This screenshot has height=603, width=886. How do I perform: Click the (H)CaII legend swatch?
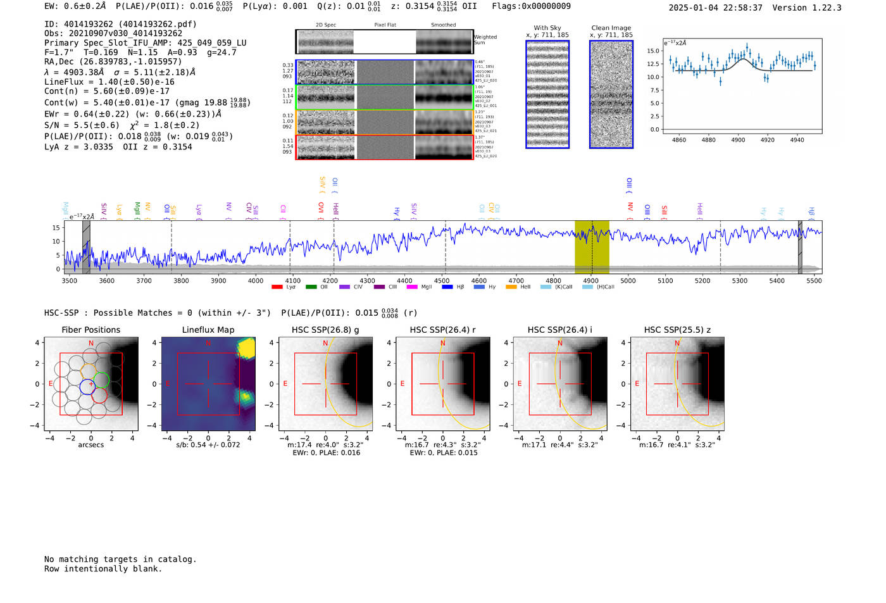coord(588,287)
